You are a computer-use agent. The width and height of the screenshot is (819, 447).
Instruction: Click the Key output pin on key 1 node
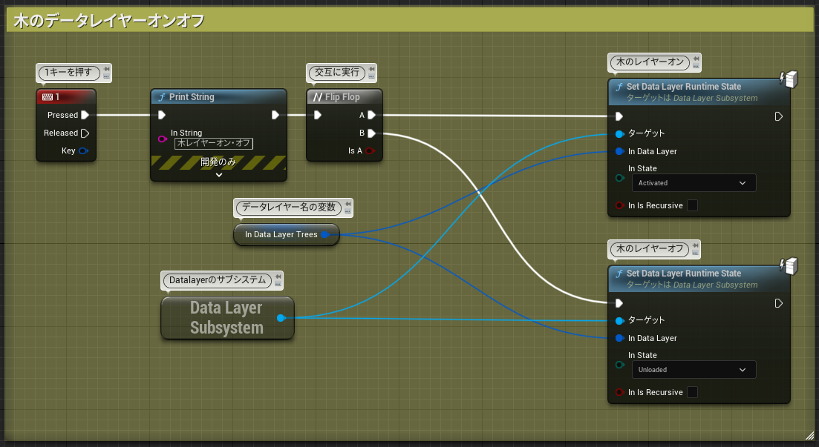(83, 150)
